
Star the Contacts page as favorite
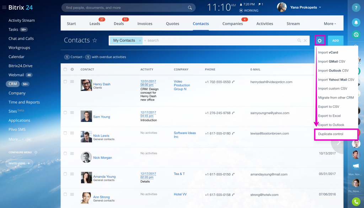click(x=95, y=40)
